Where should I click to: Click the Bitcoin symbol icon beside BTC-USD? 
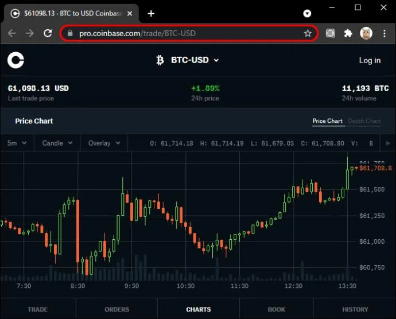point(160,60)
